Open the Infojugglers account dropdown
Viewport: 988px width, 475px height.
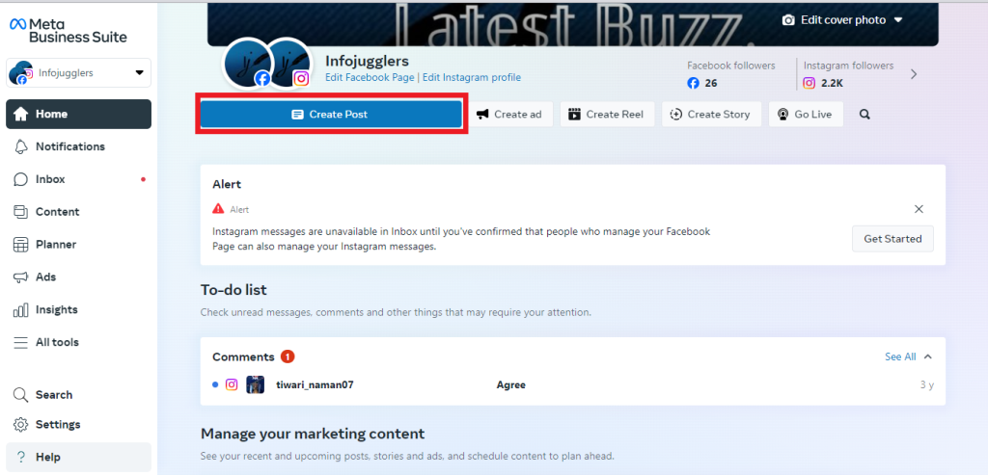pyautogui.click(x=79, y=73)
